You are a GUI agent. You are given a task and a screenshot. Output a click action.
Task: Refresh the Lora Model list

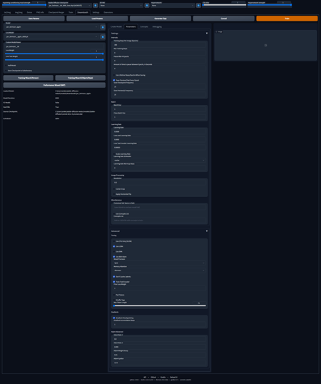pos(103,37)
